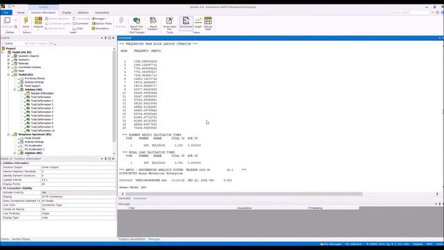Collapse the Response Spectrum (B5) node
The height and width of the screenshot is (250, 444).
click(x=8, y=134)
